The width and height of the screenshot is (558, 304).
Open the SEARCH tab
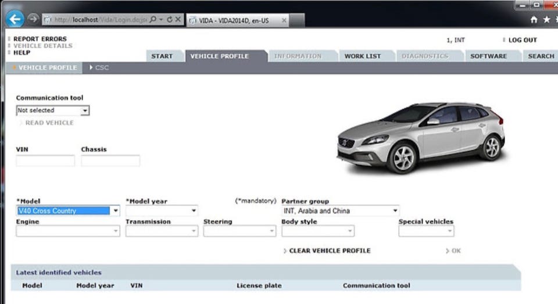pos(541,56)
